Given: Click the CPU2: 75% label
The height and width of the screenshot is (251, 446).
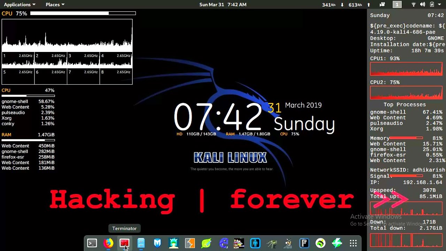Looking at the screenshot, I should (x=385, y=82).
